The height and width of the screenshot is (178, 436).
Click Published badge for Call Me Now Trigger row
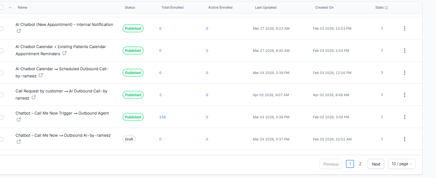click(133, 117)
